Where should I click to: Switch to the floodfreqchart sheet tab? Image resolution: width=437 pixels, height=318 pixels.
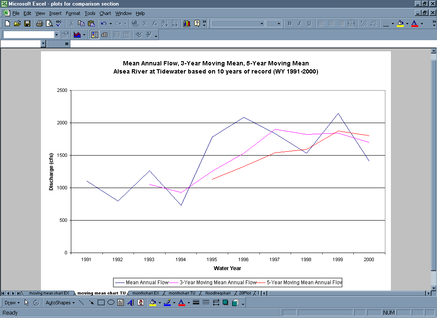[x=218, y=293]
